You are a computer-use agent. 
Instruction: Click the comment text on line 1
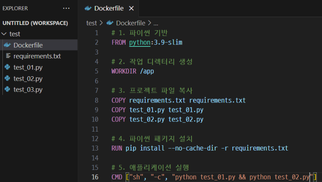coord(140,33)
